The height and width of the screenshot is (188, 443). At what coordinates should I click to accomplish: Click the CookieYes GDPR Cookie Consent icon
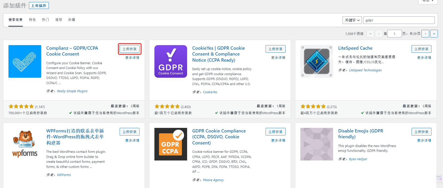pyautogui.click(x=171, y=61)
